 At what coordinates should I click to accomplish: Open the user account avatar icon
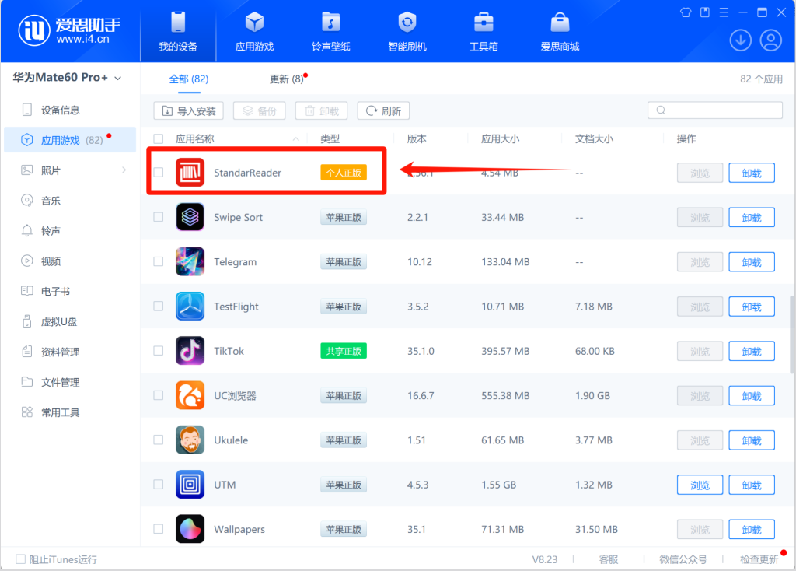click(x=770, y=40)
